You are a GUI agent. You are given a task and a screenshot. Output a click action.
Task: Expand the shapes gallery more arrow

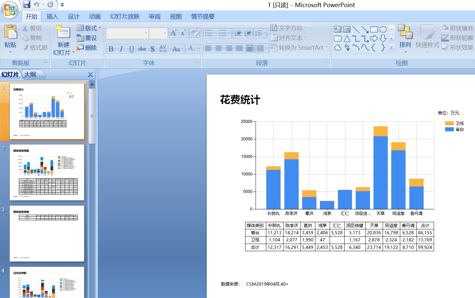(392, 47)
